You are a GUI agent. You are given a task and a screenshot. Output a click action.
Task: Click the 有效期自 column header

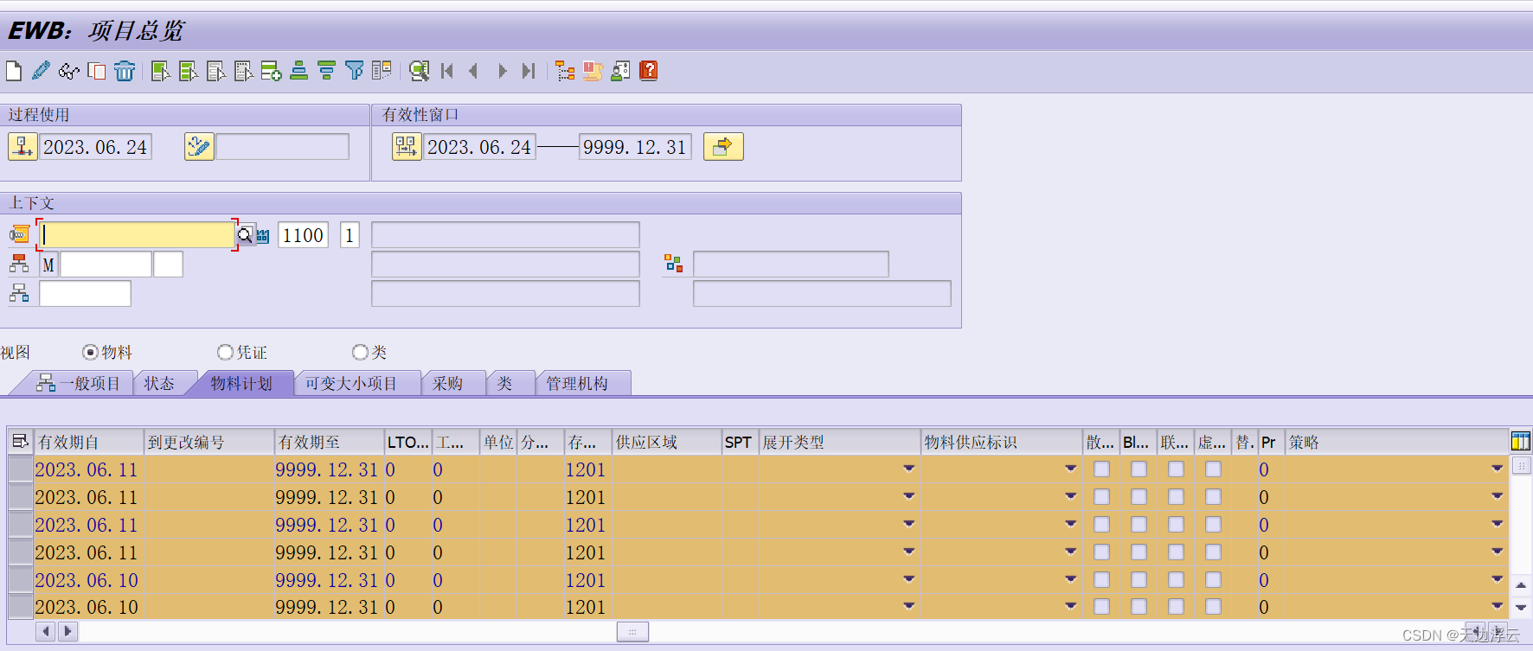pos(88,442)
